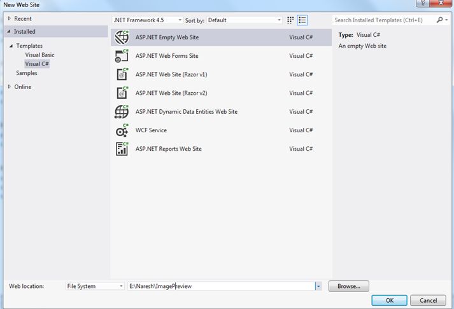
Task: Click the 'An empty Web site' description
Action: tap(362, 46)
